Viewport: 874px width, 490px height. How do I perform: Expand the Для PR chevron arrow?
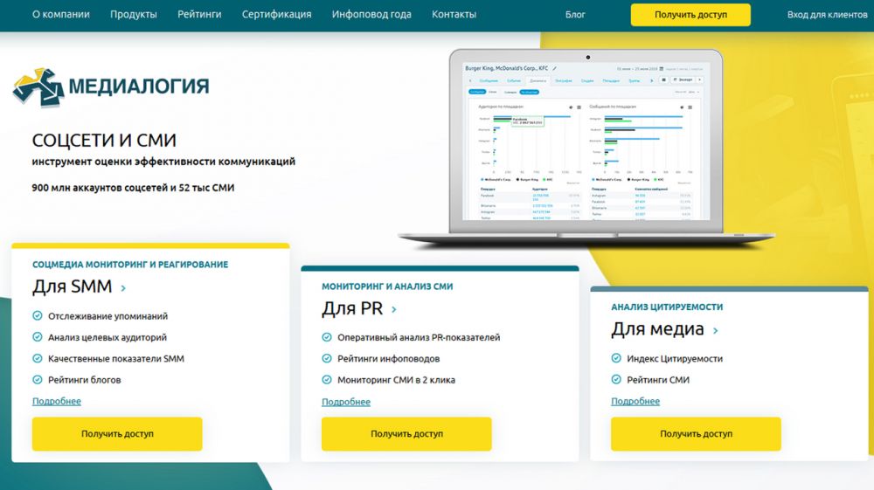394,309
